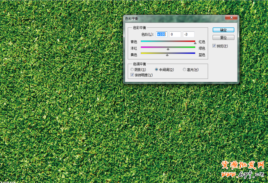Click the first 色阶 field showing +100
This screenshot has width=268, height=183.
(162, 34)
